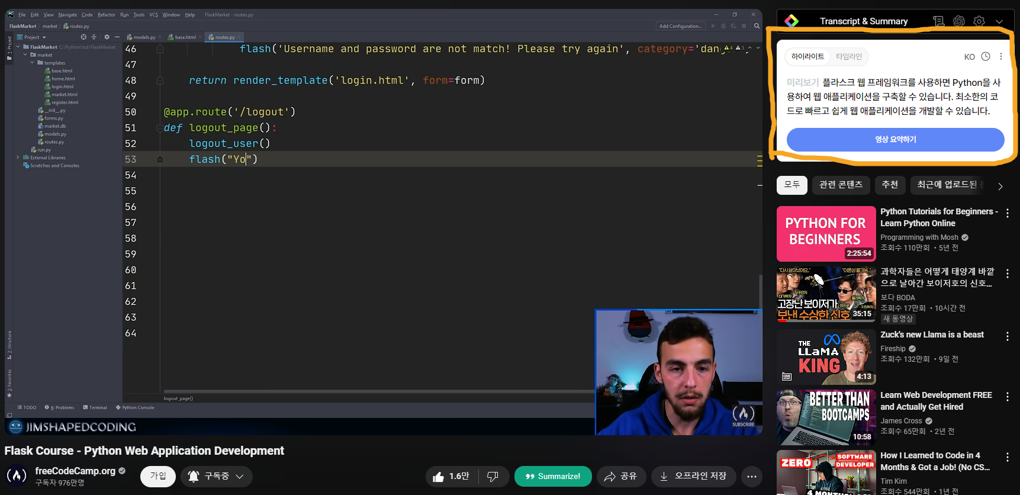Click the search magnifier icon in PyCharm toolbar
Screen dimensions: 1020x495
757,26
